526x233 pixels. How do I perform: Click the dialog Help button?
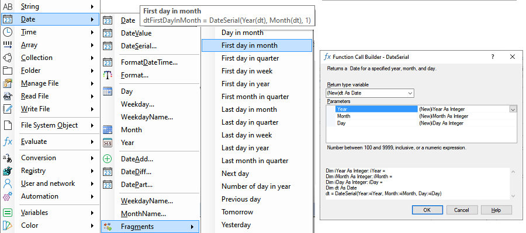click(496, 210)
